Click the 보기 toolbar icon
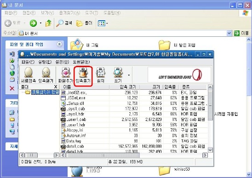The image size is (252, 178). coord(118,75)
